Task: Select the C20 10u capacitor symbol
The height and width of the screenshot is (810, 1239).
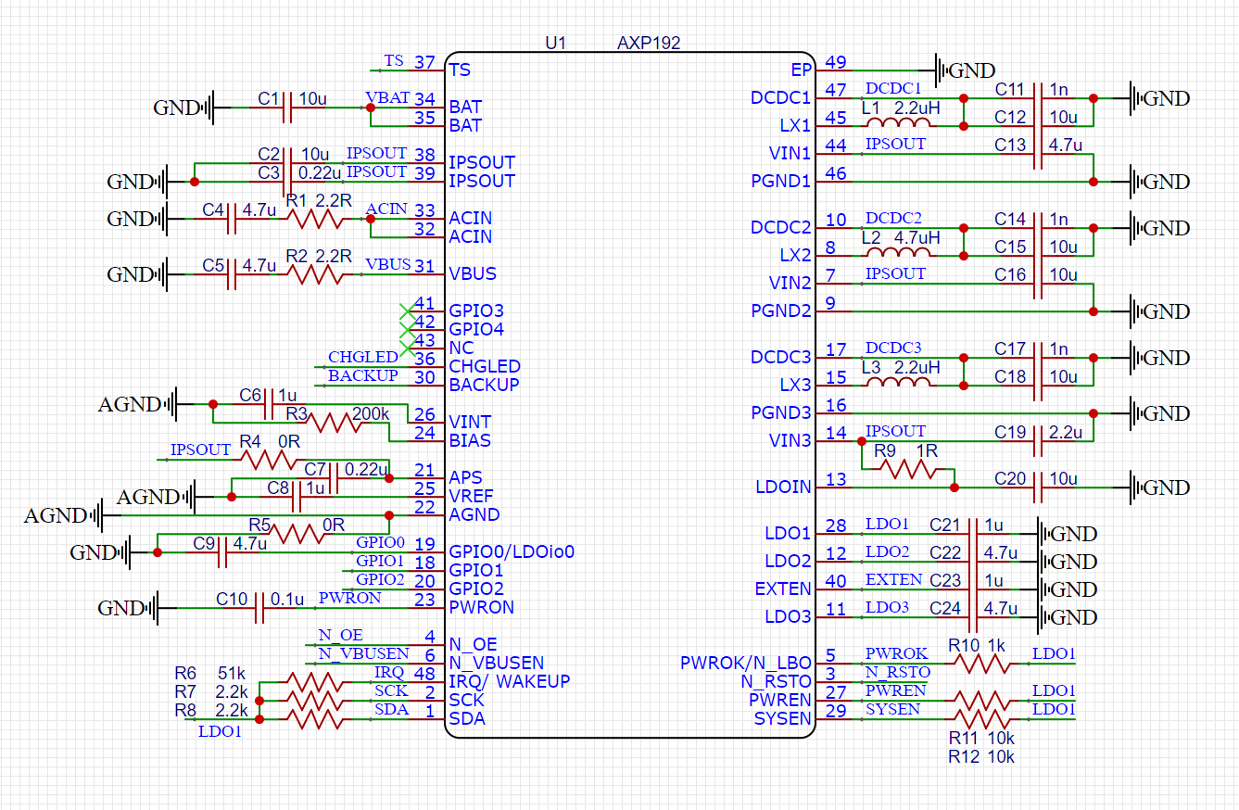Action: pyautogui.click(x=1037, y=487)
